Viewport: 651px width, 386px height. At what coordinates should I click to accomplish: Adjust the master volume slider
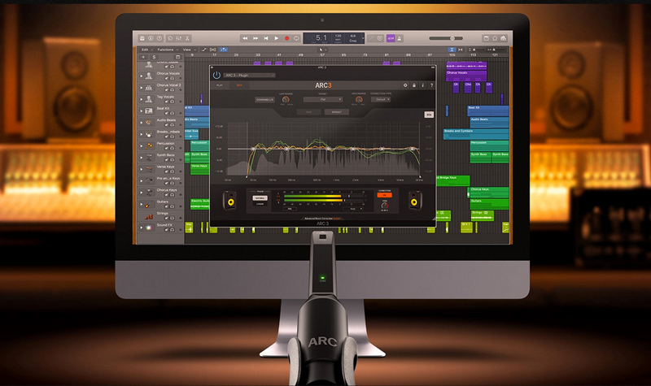click(446, 38)
